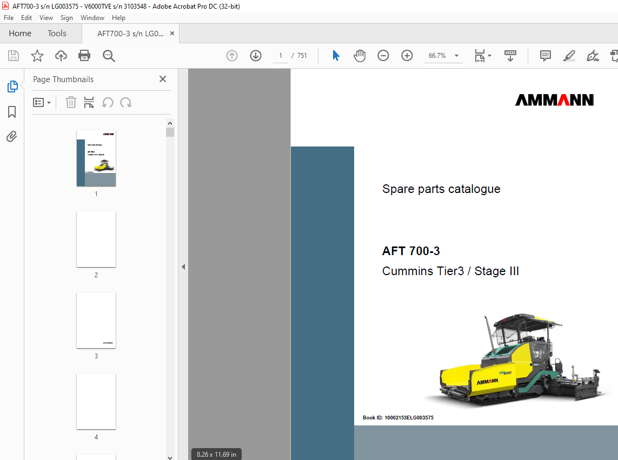Open the zoom level dropdown

456,56
